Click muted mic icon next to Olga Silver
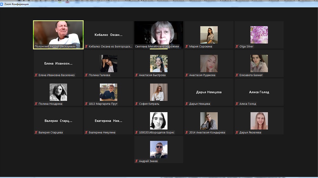Viewport: 318px width, 178px height. [237, 47]
